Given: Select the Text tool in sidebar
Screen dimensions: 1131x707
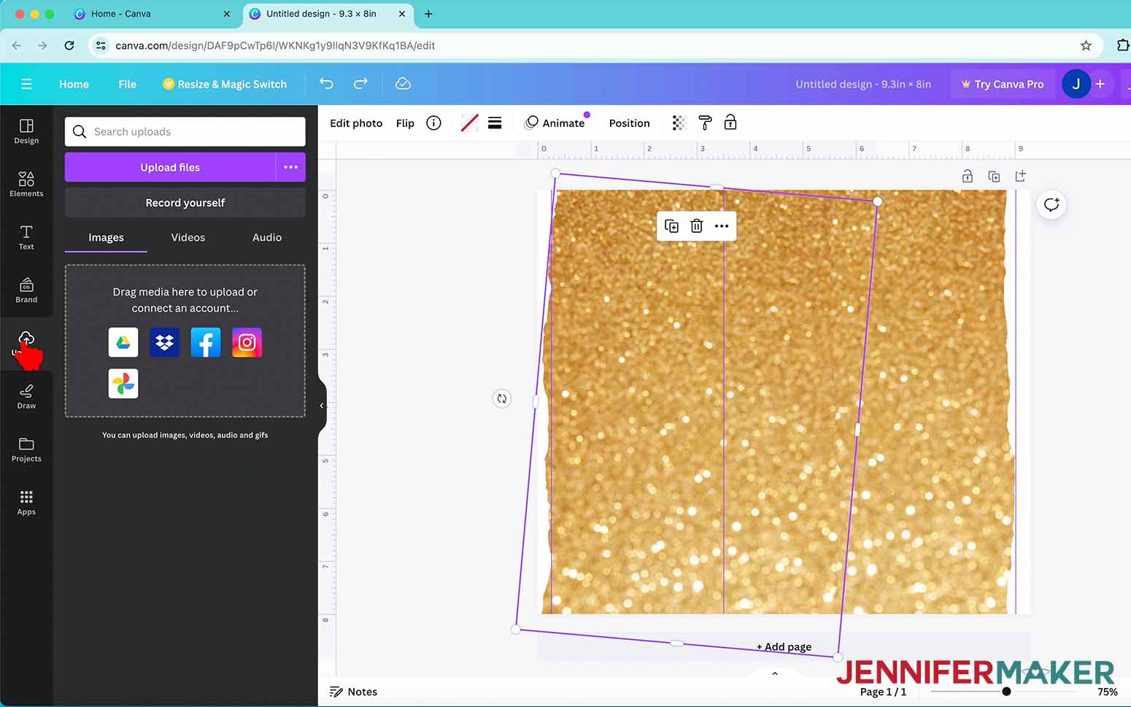Looking at the screenshot, I should pos(26,238).
